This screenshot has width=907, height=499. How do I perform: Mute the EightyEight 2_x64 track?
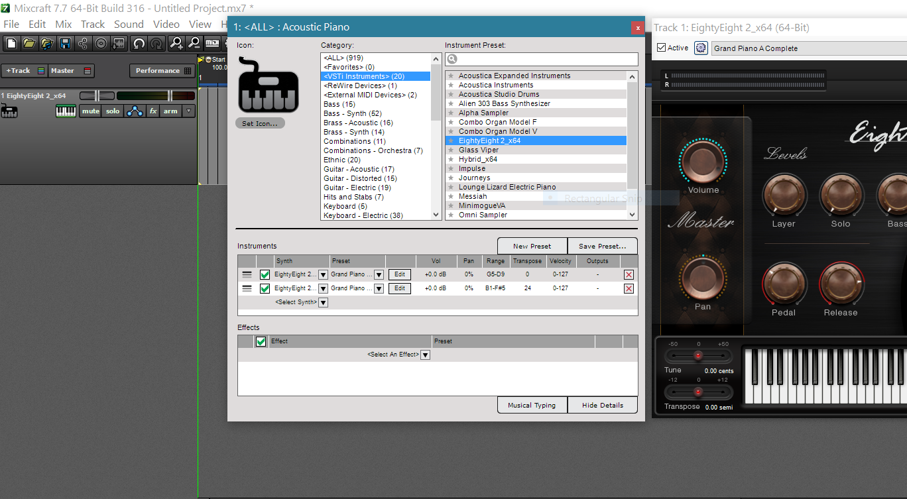[x=91, y=111]
